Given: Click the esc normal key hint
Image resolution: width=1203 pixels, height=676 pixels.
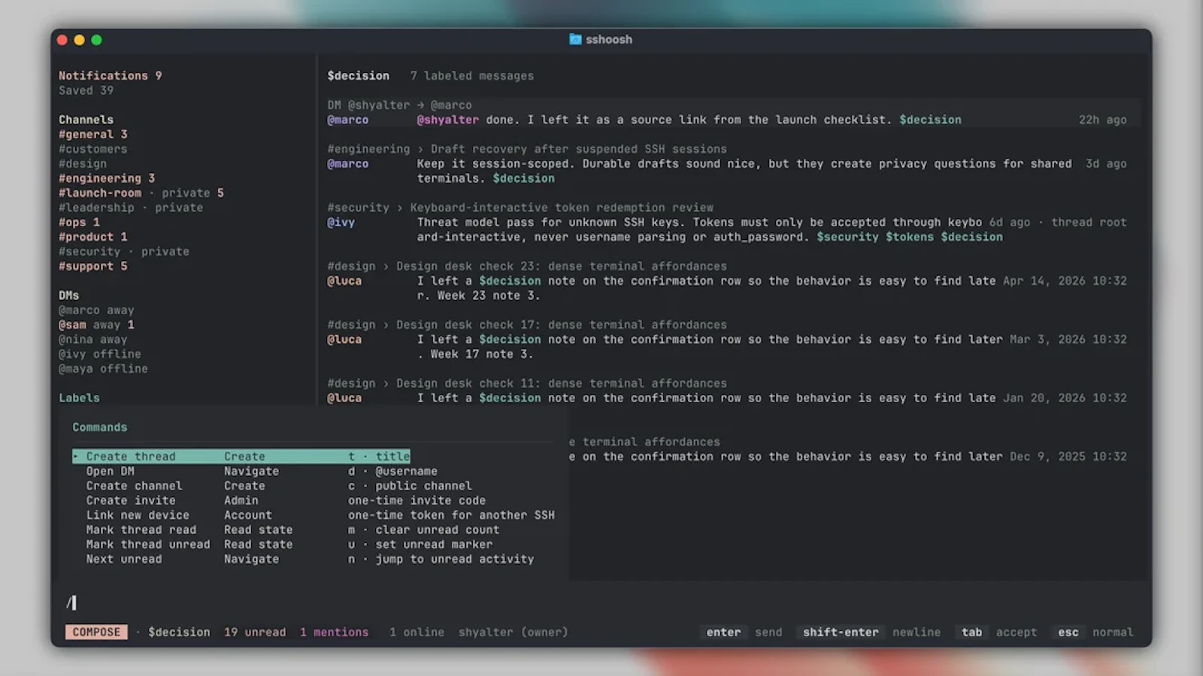Looking at the screenshot, I should [1092, 632].
